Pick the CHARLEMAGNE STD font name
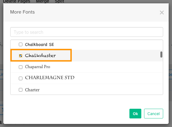Image resolution: width=172 pixels, height=127 pixels. click(x=49, y=78)
